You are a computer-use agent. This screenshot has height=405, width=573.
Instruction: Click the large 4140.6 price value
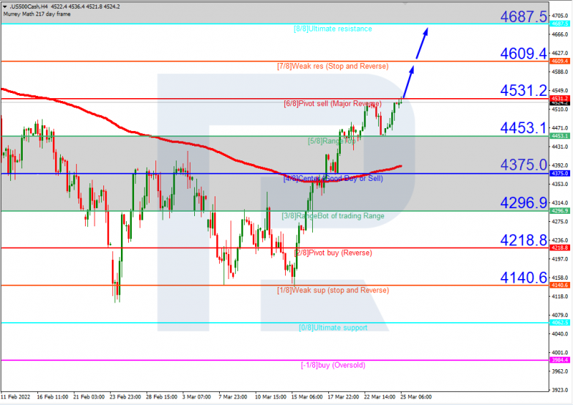[x=524, y=278]
